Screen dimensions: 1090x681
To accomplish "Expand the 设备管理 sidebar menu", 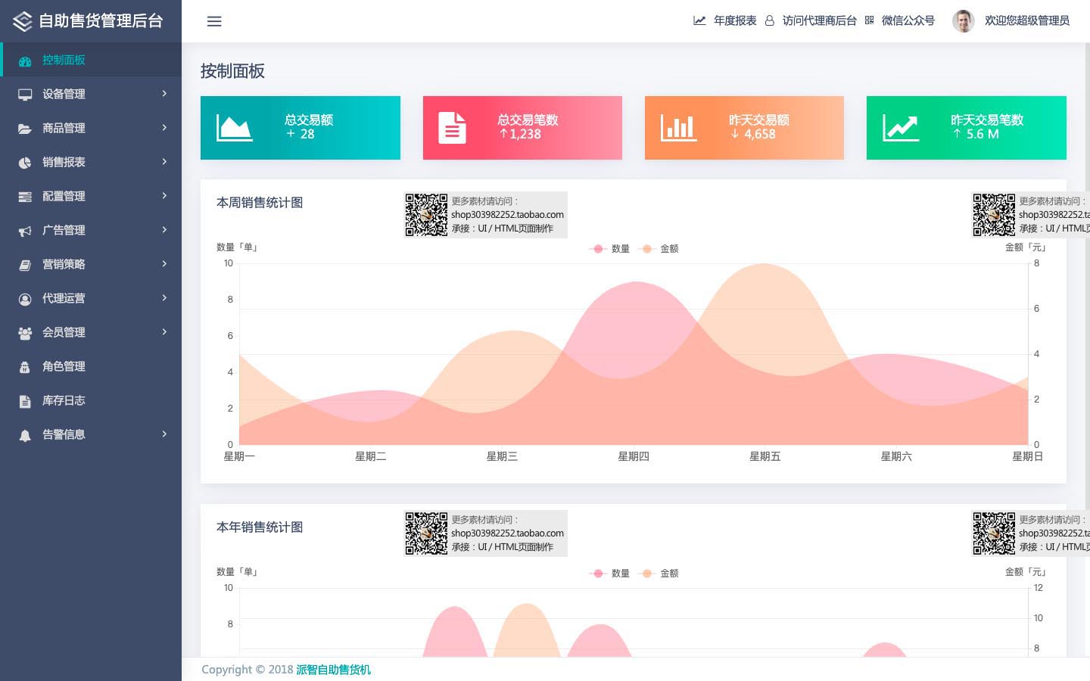I will [91, 94].
